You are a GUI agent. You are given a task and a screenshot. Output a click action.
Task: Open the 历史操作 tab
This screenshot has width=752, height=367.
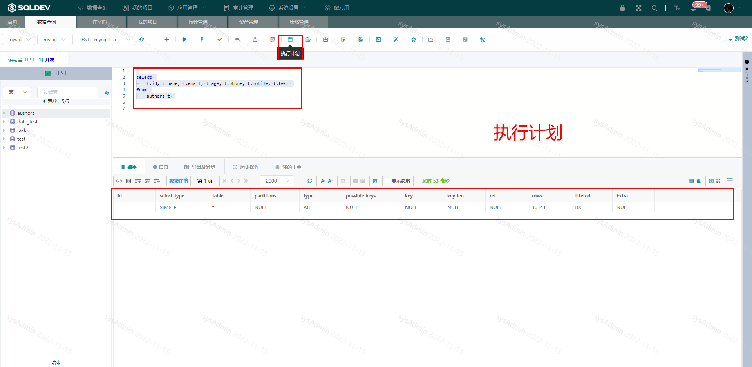click(x=246, y=167)
